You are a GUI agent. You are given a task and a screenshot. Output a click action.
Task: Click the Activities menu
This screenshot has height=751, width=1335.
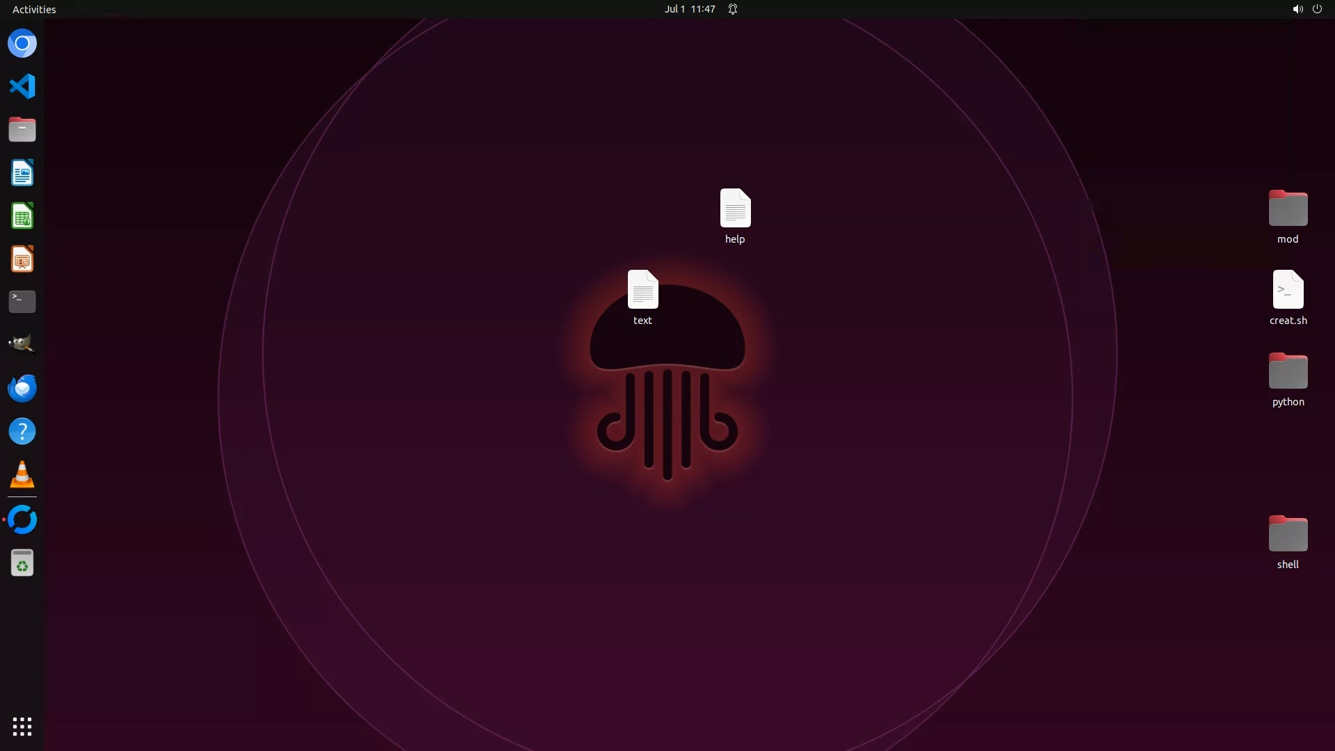point(34,9)
